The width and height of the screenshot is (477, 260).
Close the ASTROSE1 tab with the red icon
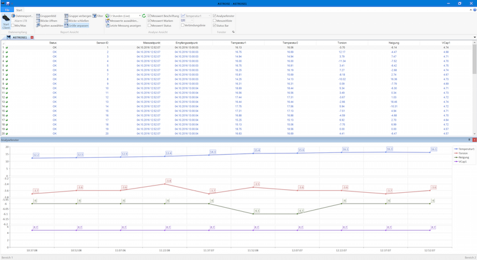(x=32, y=37)
